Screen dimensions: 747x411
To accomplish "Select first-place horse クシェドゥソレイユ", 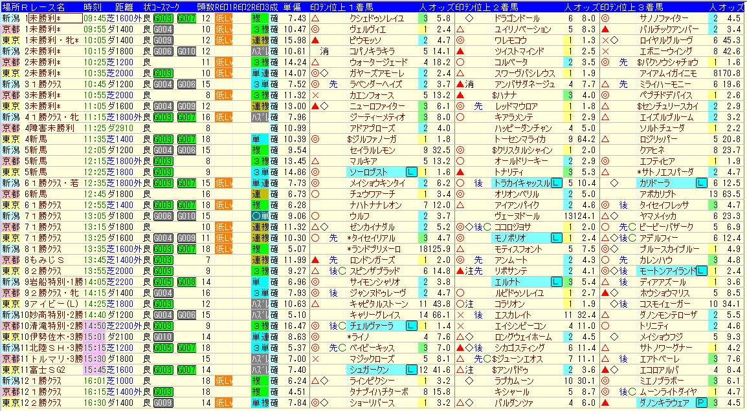I will [x=377, y=19].
